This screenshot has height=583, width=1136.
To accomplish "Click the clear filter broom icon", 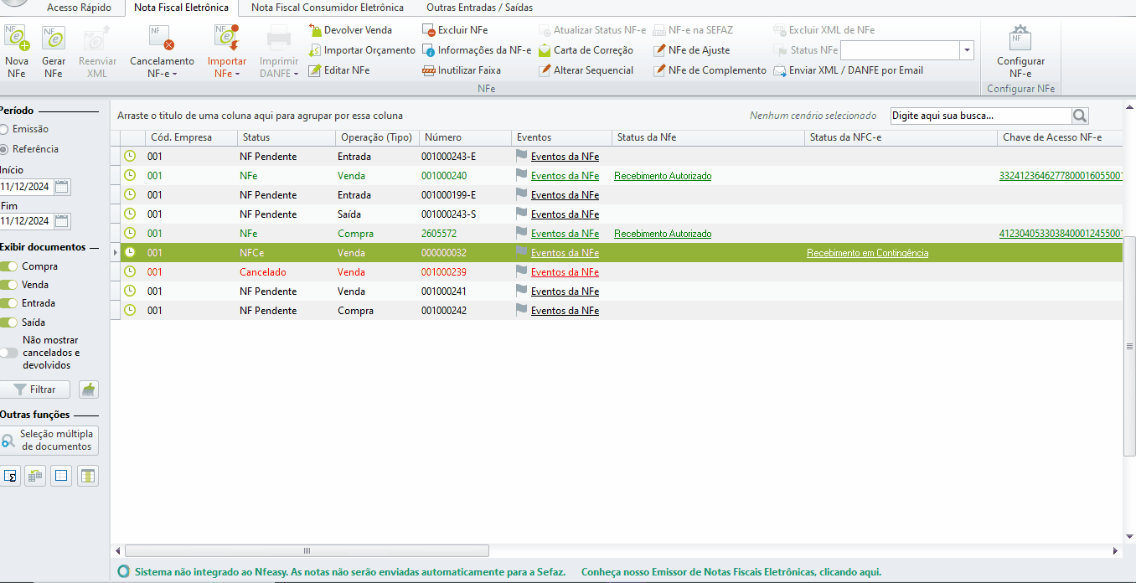I will coord(89,390).
